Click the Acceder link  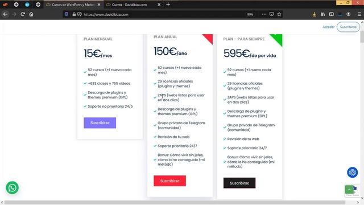(x=329, y=27)
